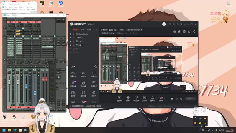Open live app settings gear icon
This screenshot has height=133, width=236.
tap(181, 99)
